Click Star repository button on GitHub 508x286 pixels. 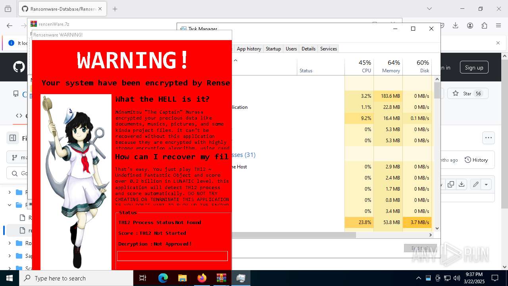pyautogui.click(x=468, y=94)
